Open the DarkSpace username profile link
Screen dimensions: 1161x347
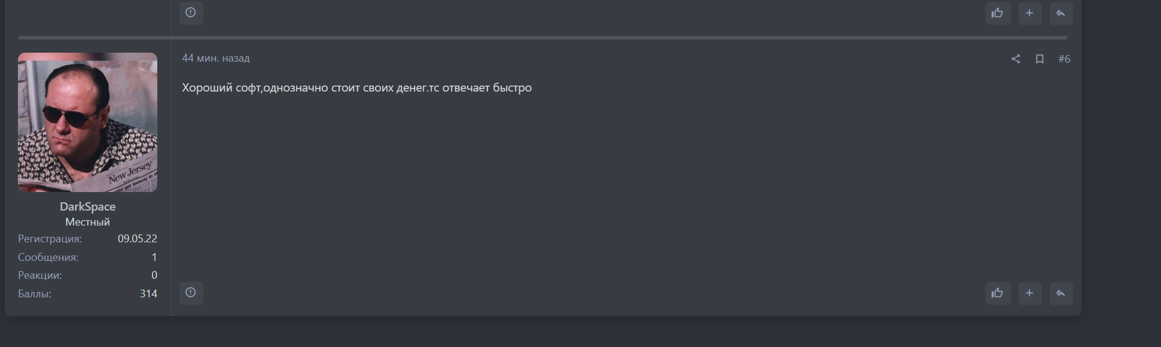[87, 206]
